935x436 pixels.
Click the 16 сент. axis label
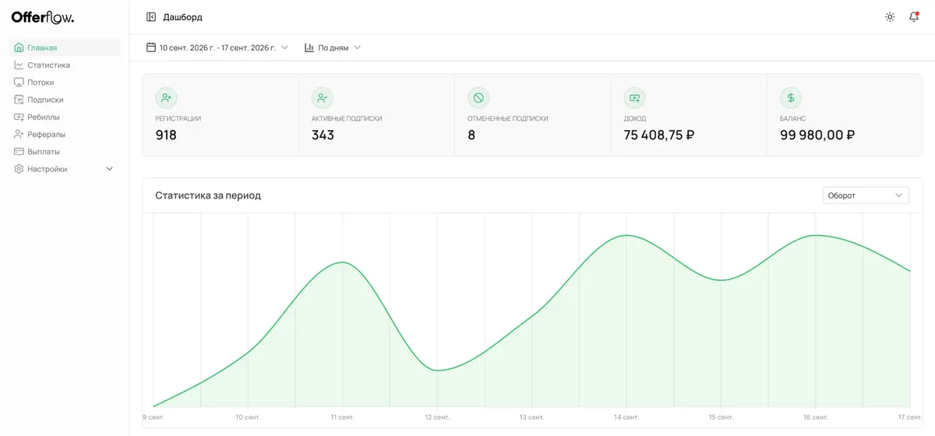[815, 417]
